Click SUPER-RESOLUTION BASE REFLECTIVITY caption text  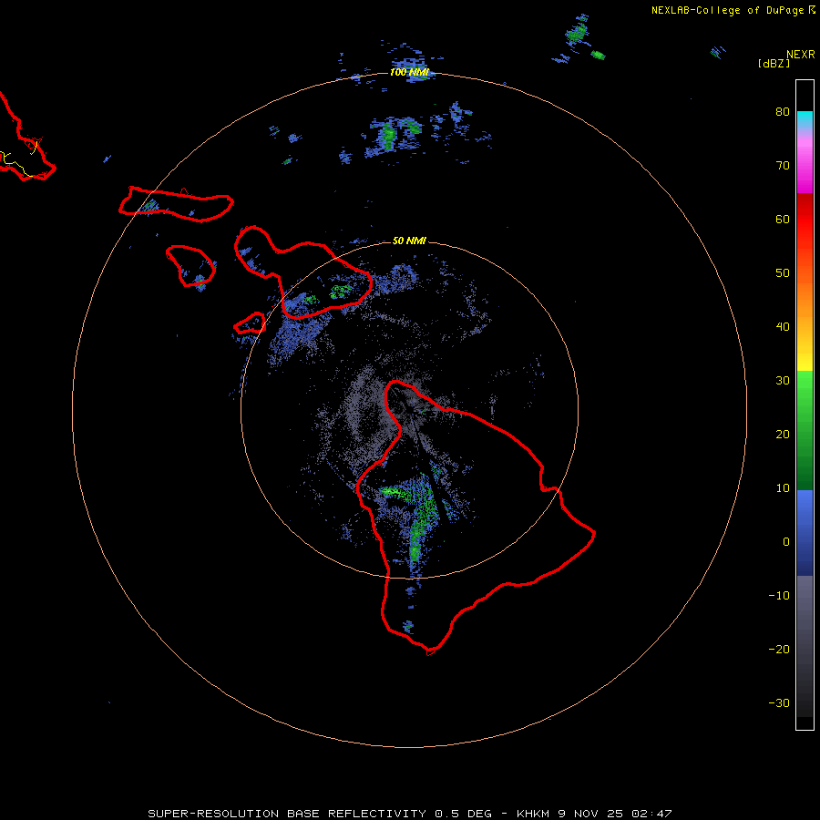pos(287,814)
